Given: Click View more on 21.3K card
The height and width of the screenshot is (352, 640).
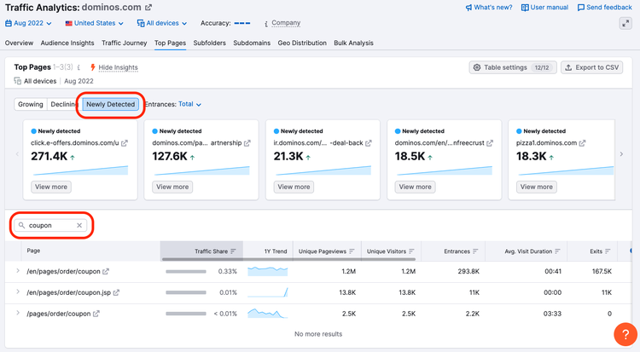Looking at the screenshot, I should (x=294, y=187).
